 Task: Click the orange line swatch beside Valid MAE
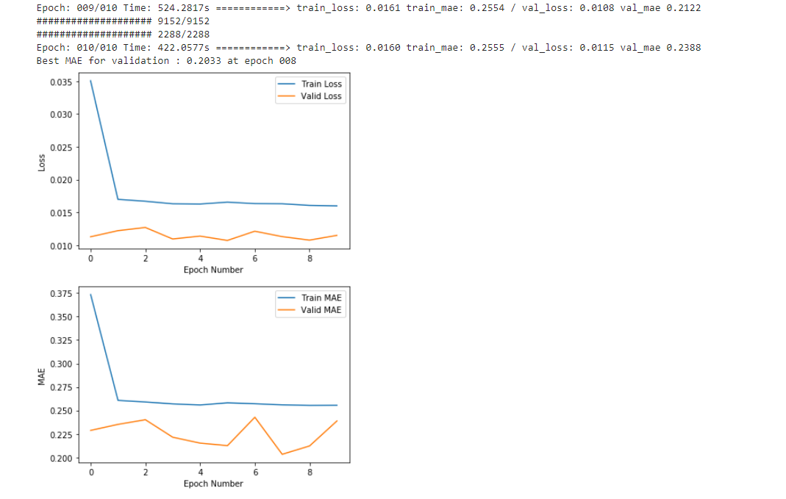[x=286, y=310]
